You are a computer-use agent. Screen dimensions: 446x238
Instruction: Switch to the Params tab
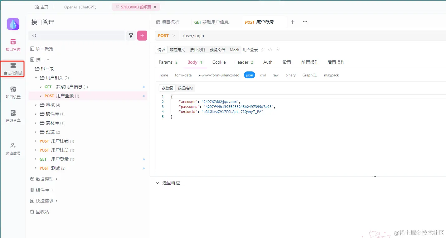(x=168, y=62)
